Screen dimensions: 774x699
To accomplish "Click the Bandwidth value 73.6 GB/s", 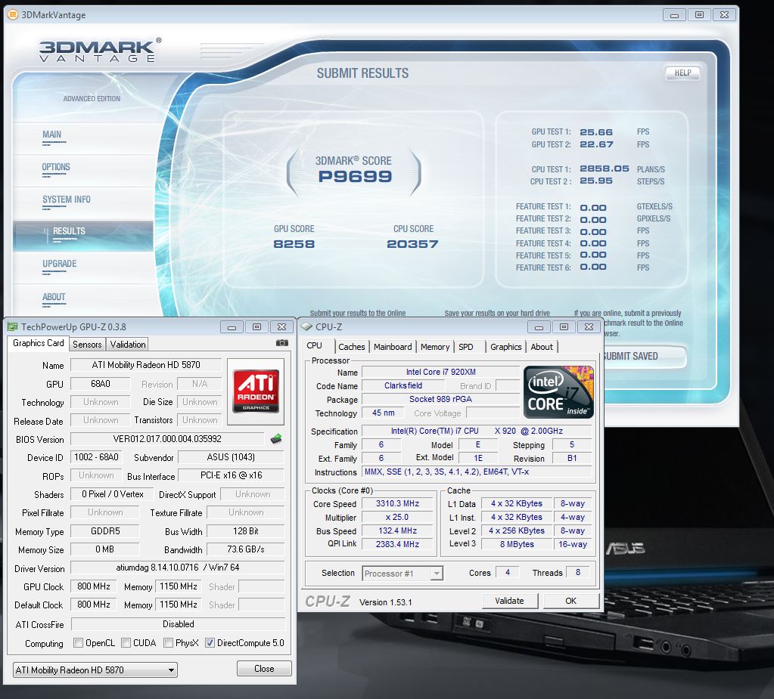I will click(x=246, y=549).
